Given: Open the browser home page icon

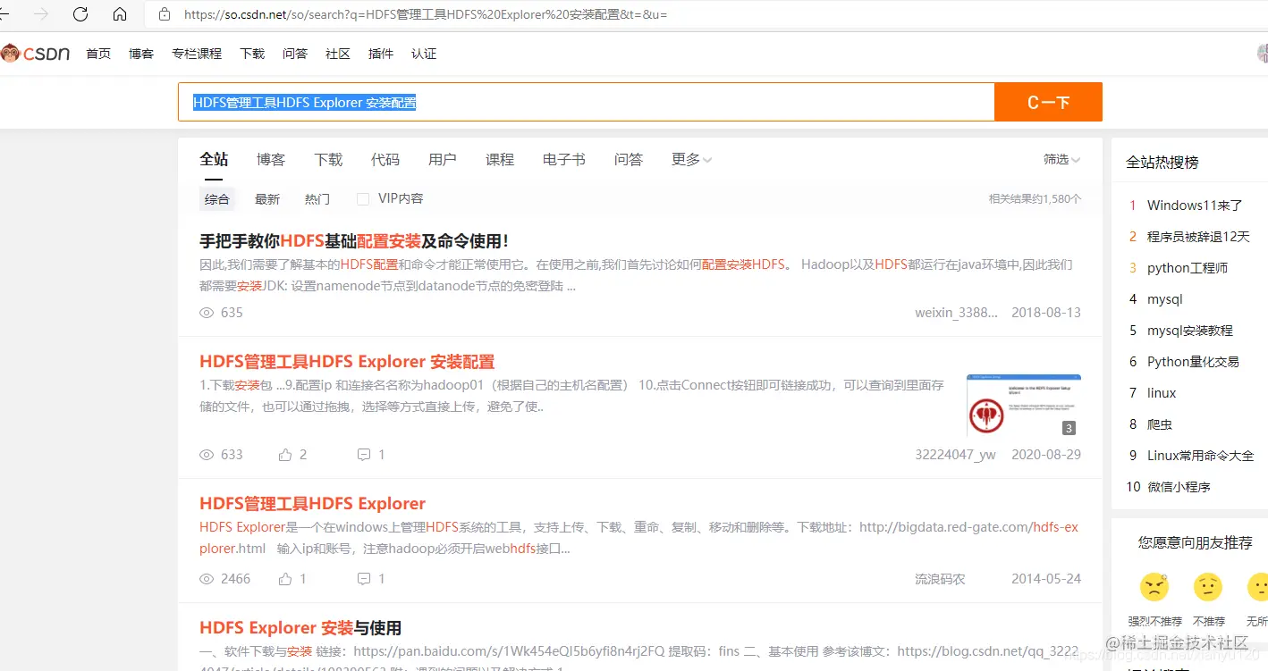Looking at the screenshot, I should pos(120,14).
